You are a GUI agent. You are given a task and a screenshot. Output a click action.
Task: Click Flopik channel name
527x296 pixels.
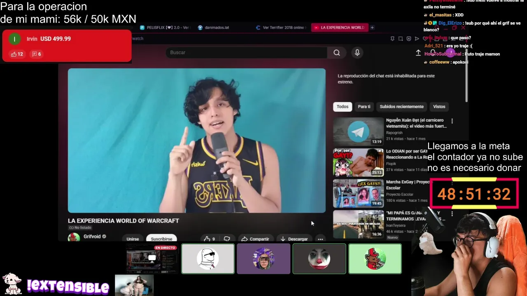pyautogui.click(x=391, y=164)
